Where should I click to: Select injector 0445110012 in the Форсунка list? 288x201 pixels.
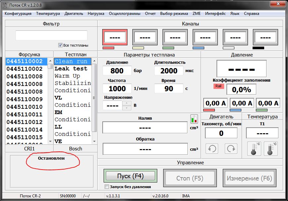[24, 122]
